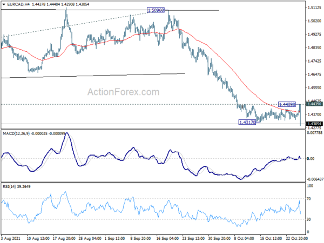This screenshot has height=243, width=324.
Task: Click the MACD scale value -0.006437
Action: click(x=315, y=179)
